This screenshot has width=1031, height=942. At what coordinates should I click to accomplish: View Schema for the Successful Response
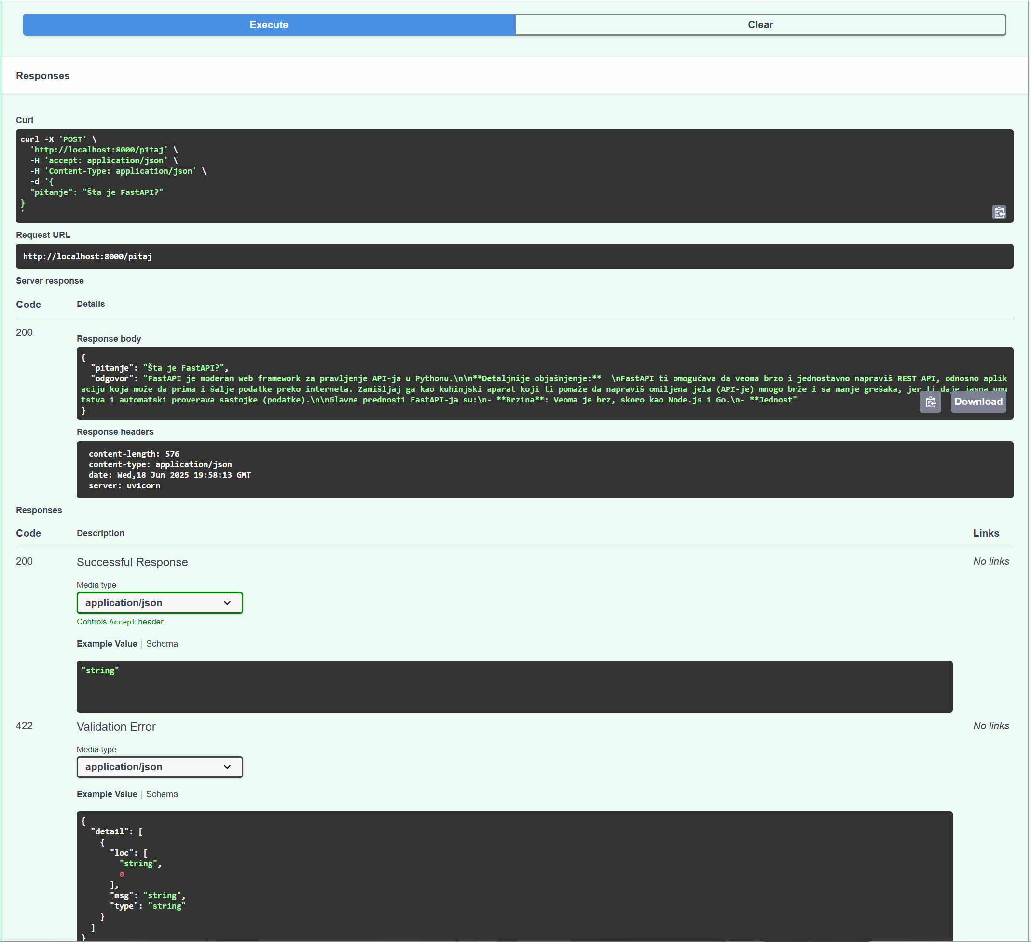point(162,643)
